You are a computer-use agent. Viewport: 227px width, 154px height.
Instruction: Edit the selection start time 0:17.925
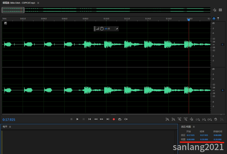coord(191,135)
